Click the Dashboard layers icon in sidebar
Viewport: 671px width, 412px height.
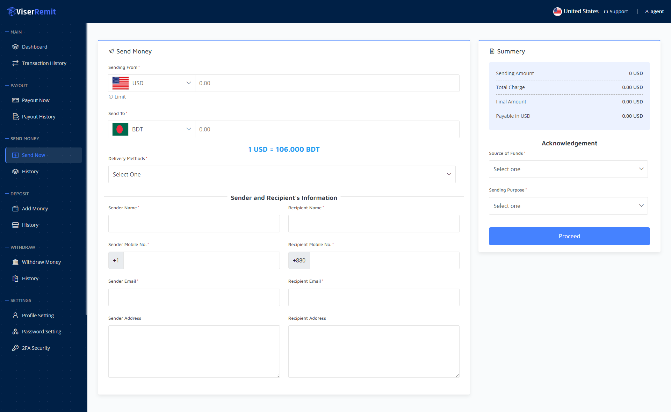click(15, 47)
